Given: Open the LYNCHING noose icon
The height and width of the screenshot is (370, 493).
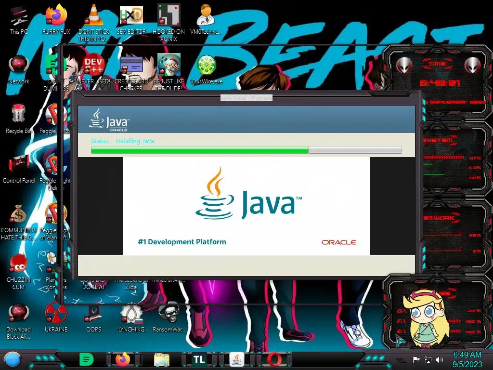Looking at the screenshot, I should pos(131,318).
